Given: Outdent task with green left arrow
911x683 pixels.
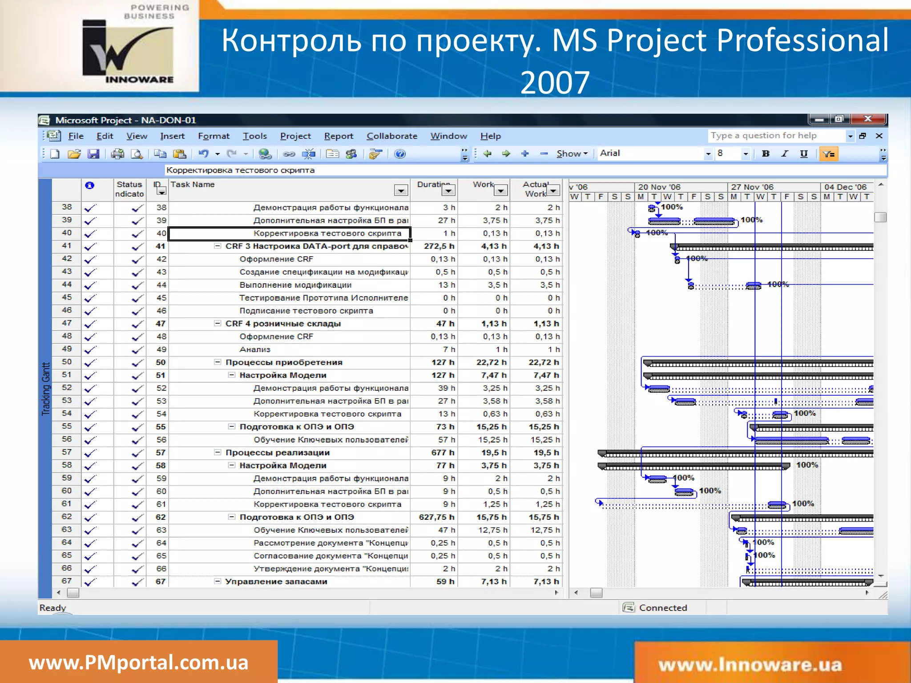Looking at the screenshot, I should (488, 153).
